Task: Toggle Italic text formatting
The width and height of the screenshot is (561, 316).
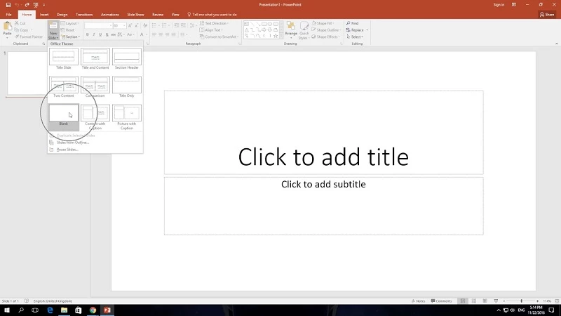Action: 95,34
